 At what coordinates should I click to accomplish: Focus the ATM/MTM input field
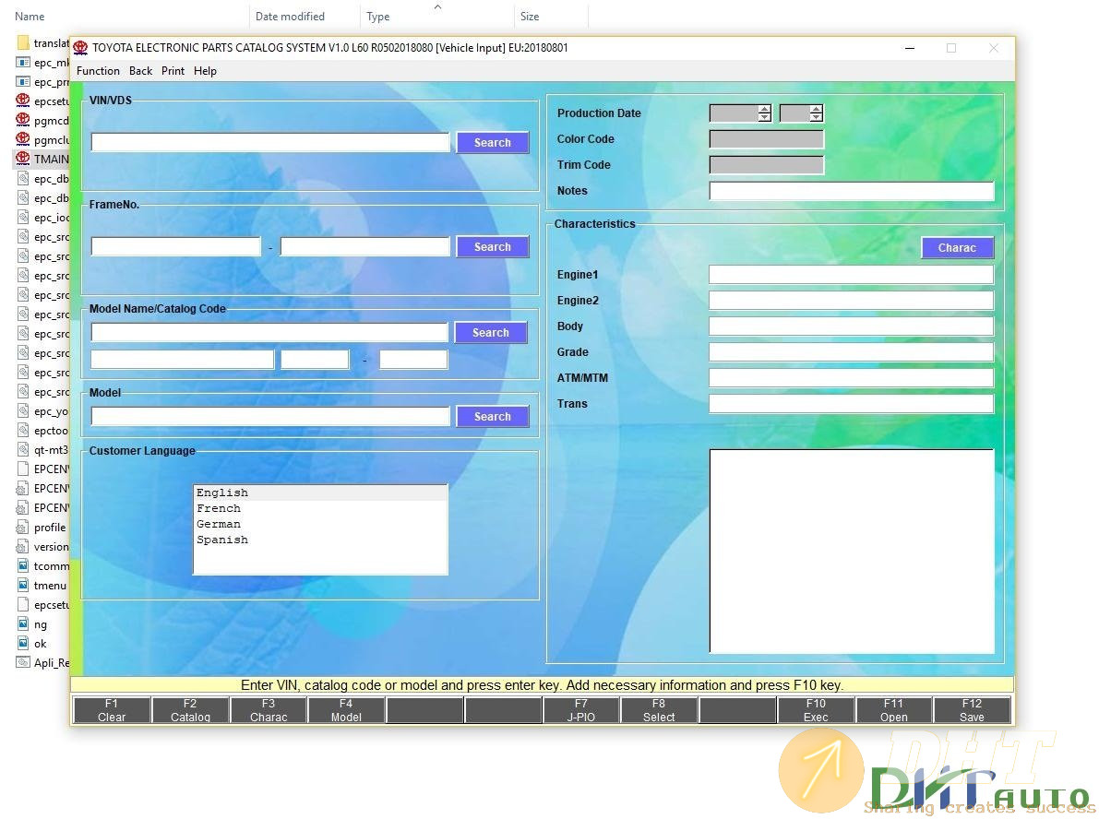tap(852, 377)
